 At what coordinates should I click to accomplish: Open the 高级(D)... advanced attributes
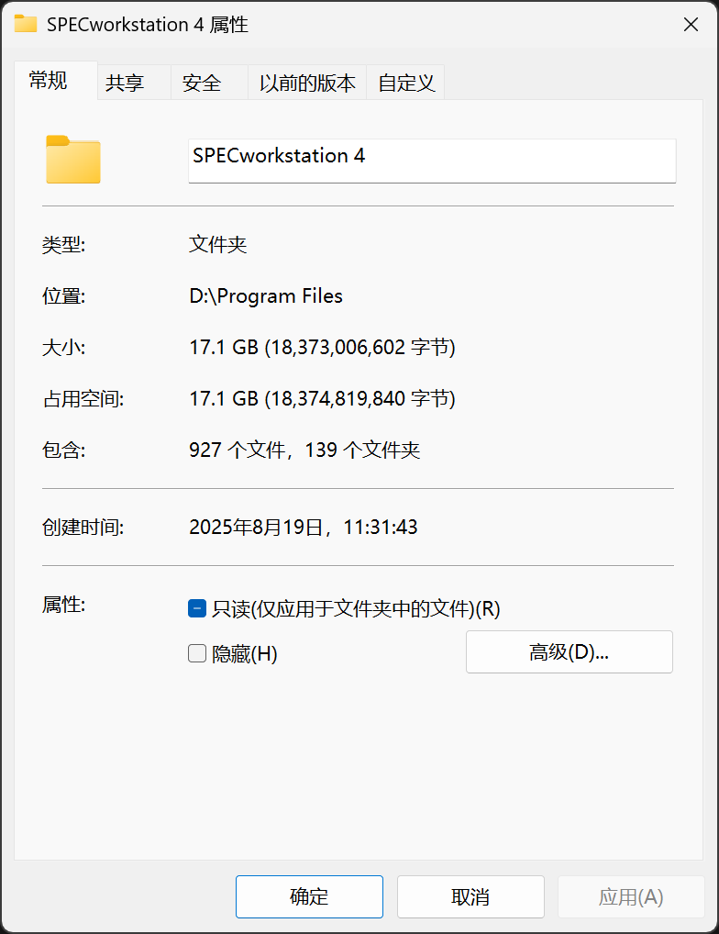[569, 651]
